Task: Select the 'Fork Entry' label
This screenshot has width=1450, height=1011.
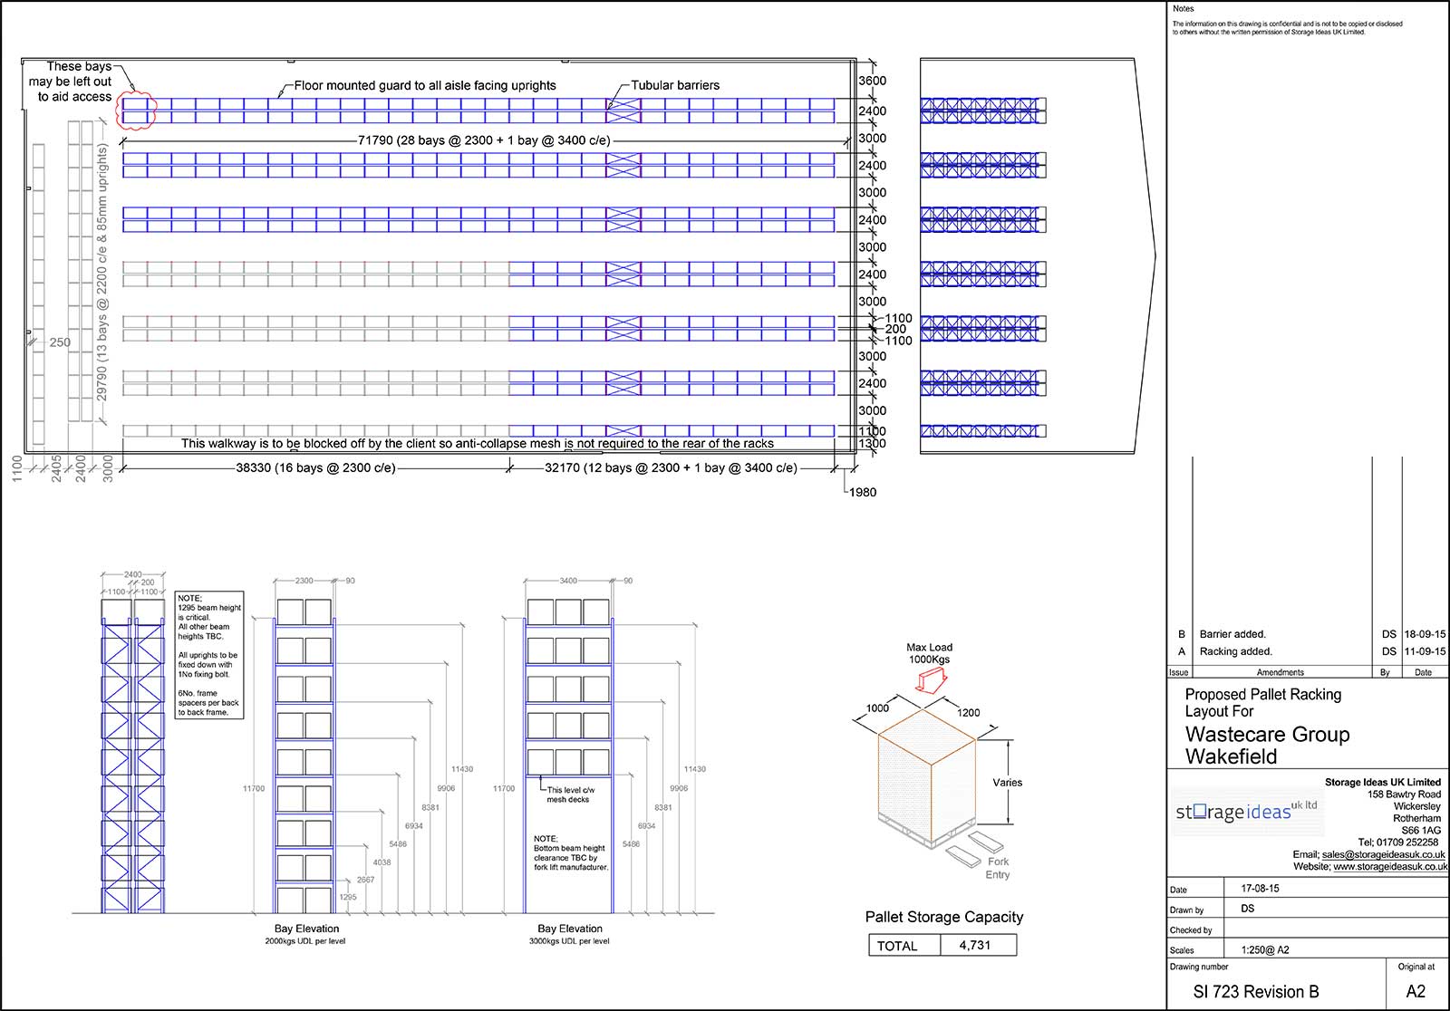Action: 998,868
